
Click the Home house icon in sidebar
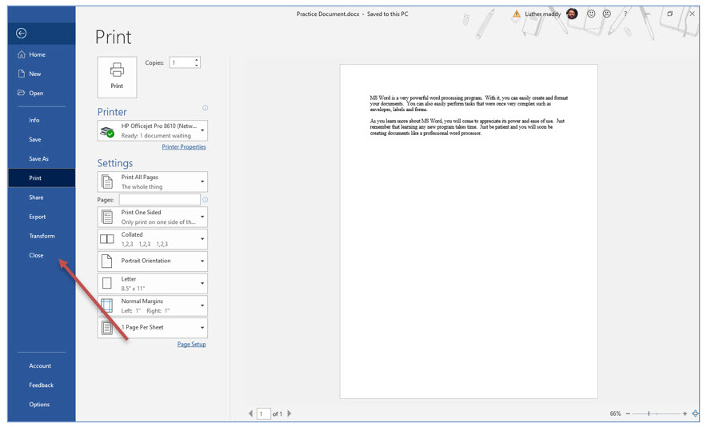point(21,54)
